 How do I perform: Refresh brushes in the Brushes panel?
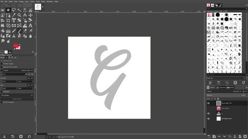pos(243,83)
